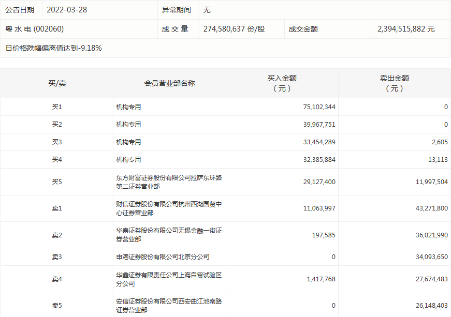The image size is (451, 317).
Task: Open 华泰证券无锡金融一街证券营业部 entry
Action: point(169,235)
